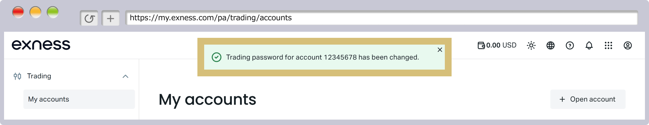This screenshot has height=125, width=649.
Task: Open a new browser tab with plus
Action: click(110, 18)
